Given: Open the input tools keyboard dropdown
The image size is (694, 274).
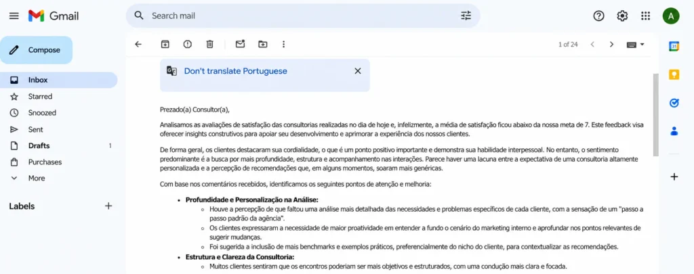Looking at the screenshot, I should 636,44.
